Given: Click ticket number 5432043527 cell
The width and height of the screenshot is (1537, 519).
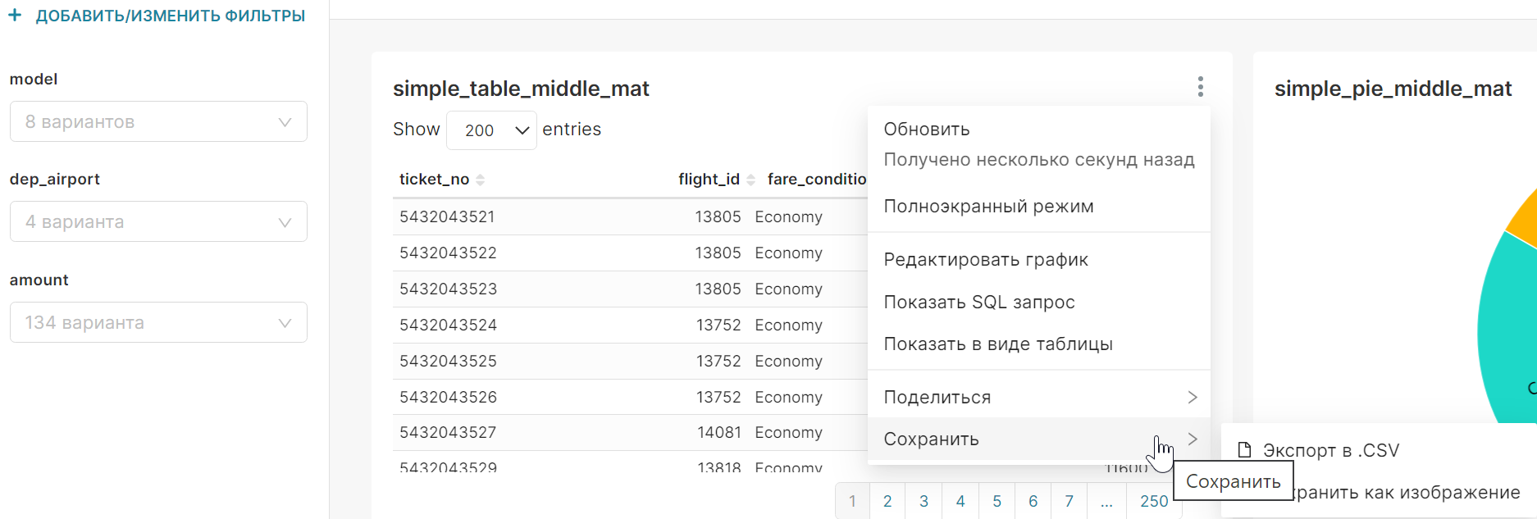Looking at the screenshot, I should tap(448, 432).
